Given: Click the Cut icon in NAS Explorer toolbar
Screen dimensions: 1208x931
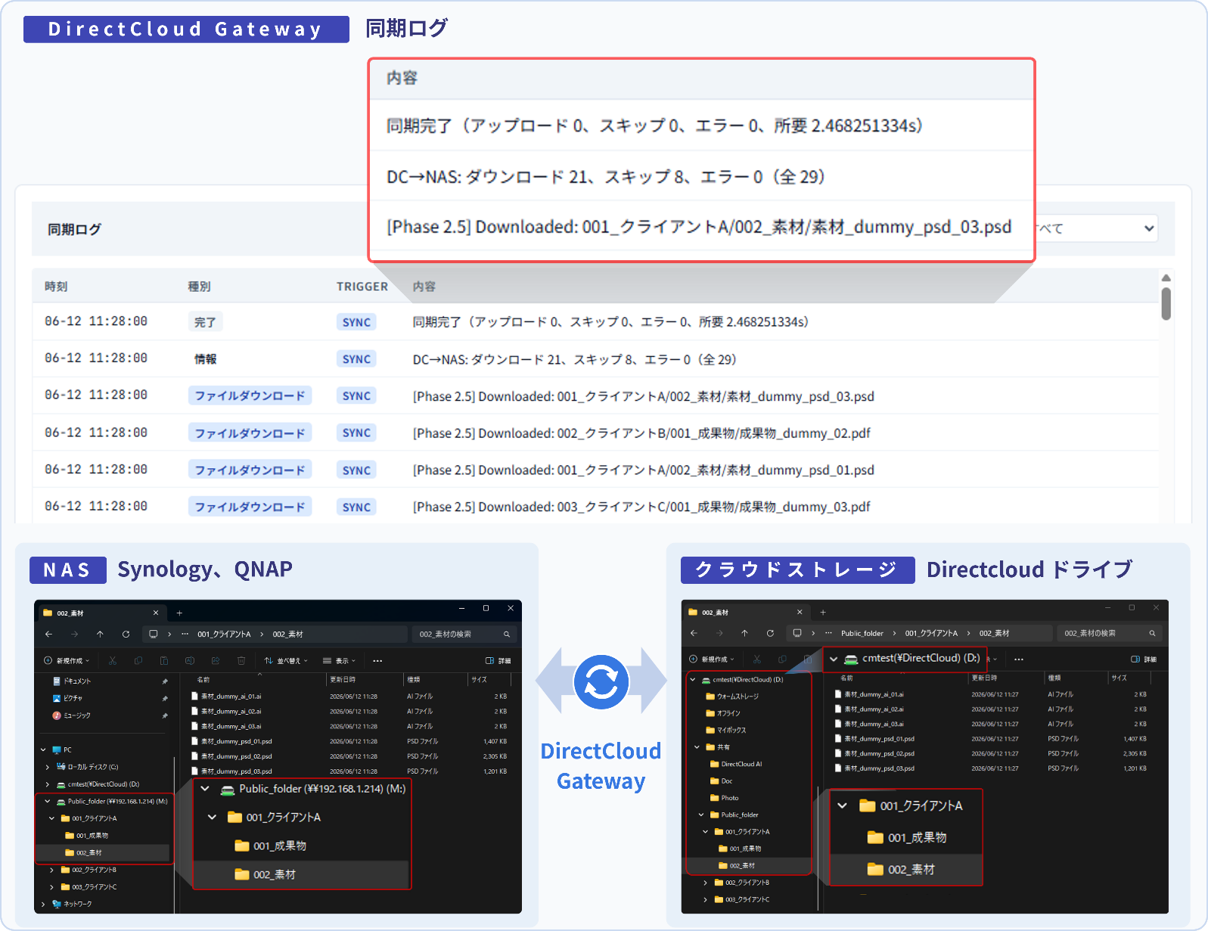Looking at the screenshot, I should pyautogui.click(x=113, y=660).
